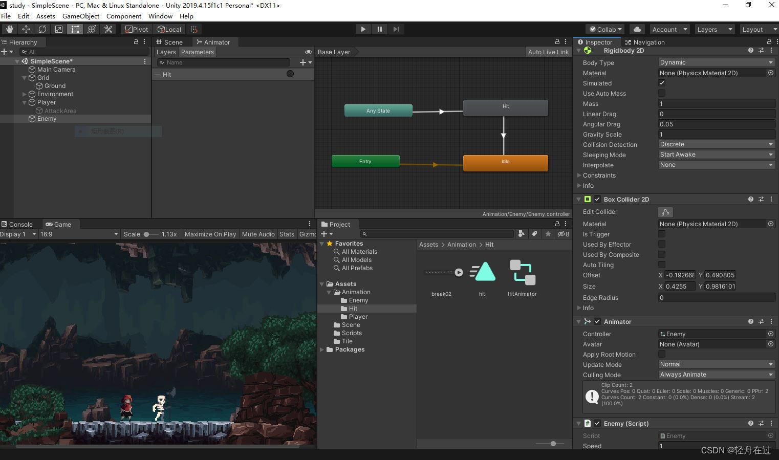The height and width of the screenshot is (460, 779).
Task: Enable Used By Composite checkbox
Action: [662, 254]
